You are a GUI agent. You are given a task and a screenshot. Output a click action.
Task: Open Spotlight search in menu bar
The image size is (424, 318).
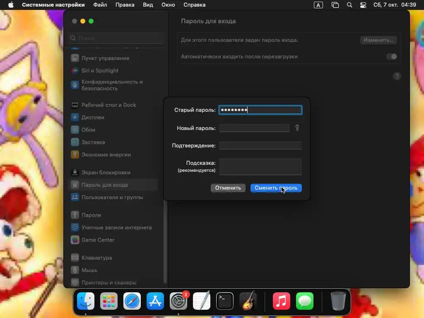coord(349,5)
